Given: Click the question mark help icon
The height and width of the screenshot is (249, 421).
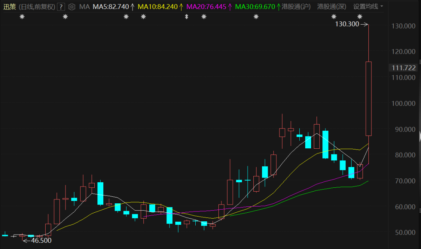Looking at the screenshot, I should pyautogui.click(x=61, y=7).
